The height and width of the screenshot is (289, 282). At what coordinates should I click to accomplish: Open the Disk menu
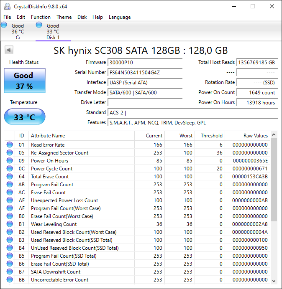(x=82, y=17)
